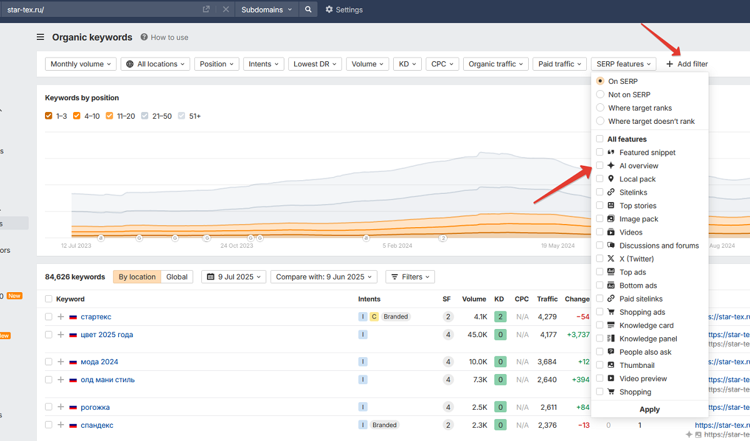Click the How to use help icon
This screenshot has width=750, height=441.
(x=144, y=38)
